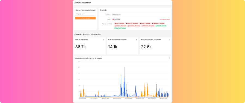Screen dimensions: 245x103
Task: Click the 22.6k blocked requests value
Action: click(146, 47)
